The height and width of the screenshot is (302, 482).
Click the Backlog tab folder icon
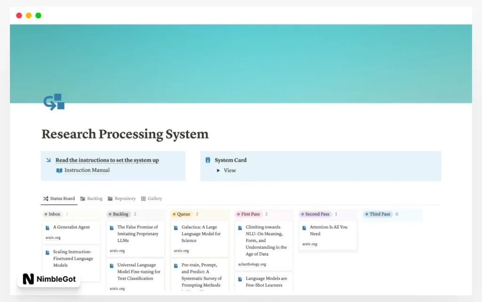click(x=82, y=199)
